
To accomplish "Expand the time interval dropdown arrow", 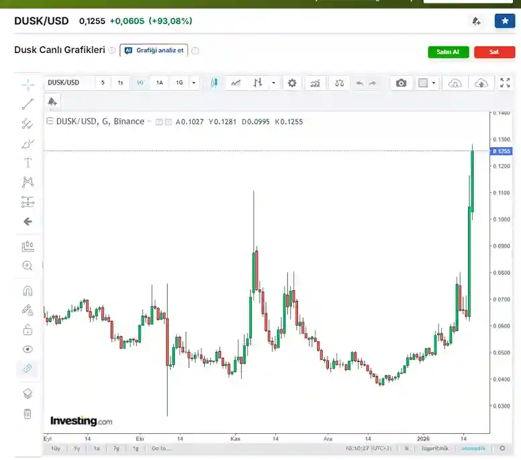I will (194, 83).
